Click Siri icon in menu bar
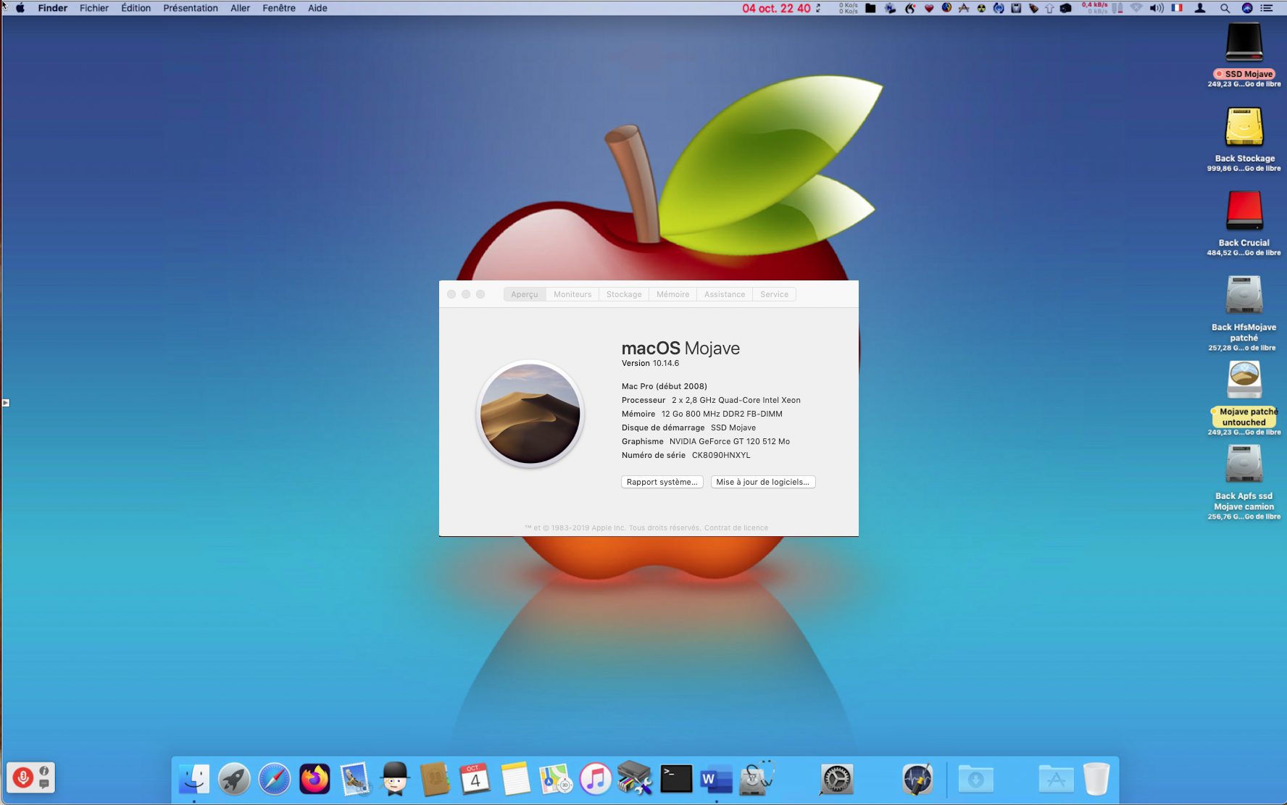The height and width of the screenshot is (805, 1287). point(1247,8)
